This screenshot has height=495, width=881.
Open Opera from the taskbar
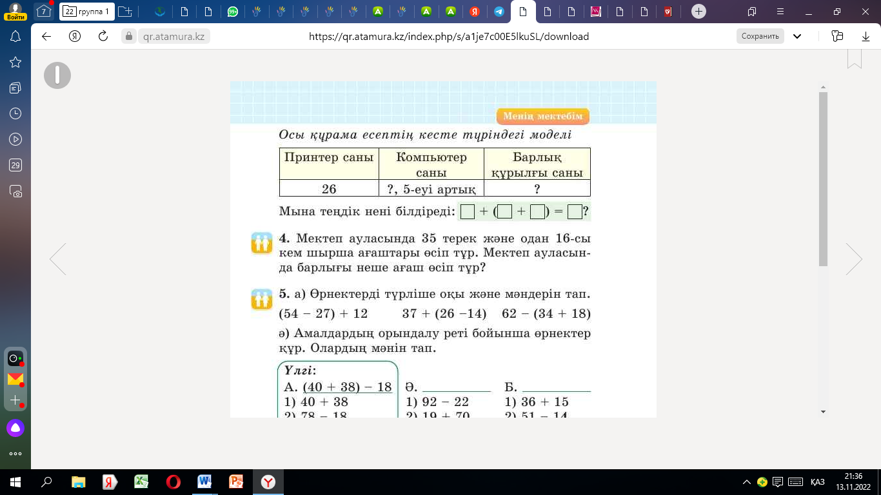pyautogui.click(x=173, y=481)
